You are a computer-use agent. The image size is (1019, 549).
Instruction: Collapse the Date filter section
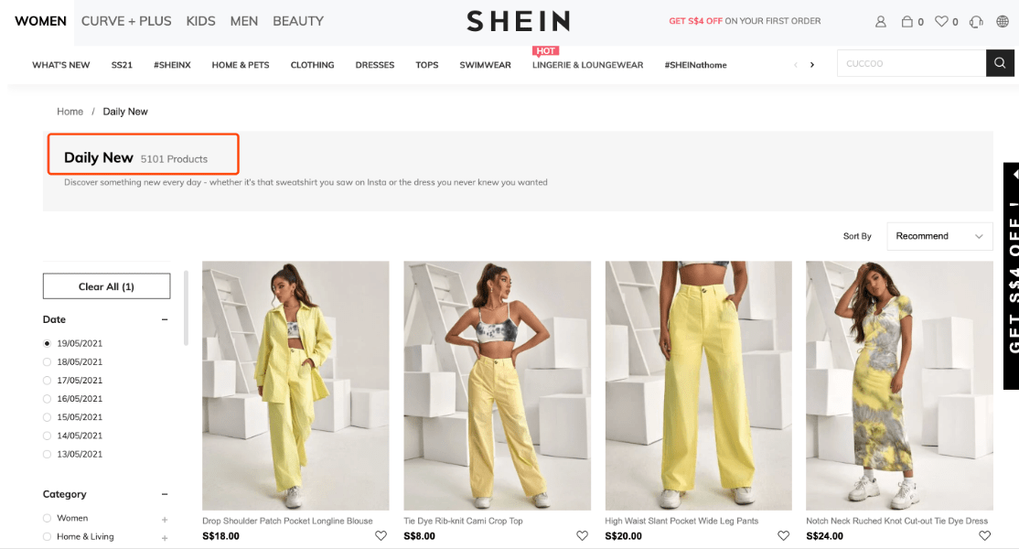pos(165,319)
